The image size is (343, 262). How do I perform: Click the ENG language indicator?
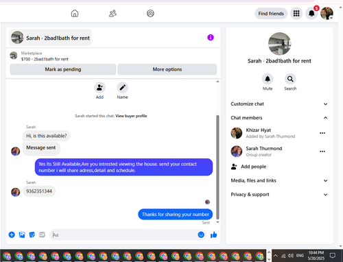pyautogui.click(x=300, y=256)
